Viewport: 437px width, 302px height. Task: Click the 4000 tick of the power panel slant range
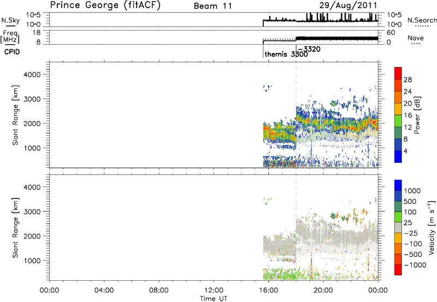point(32,75)
